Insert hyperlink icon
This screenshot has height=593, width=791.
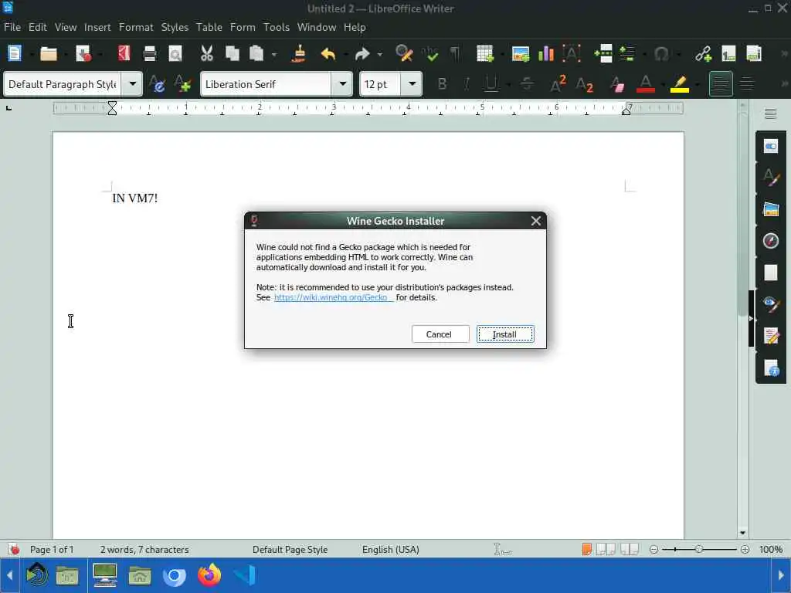point(703,53)
